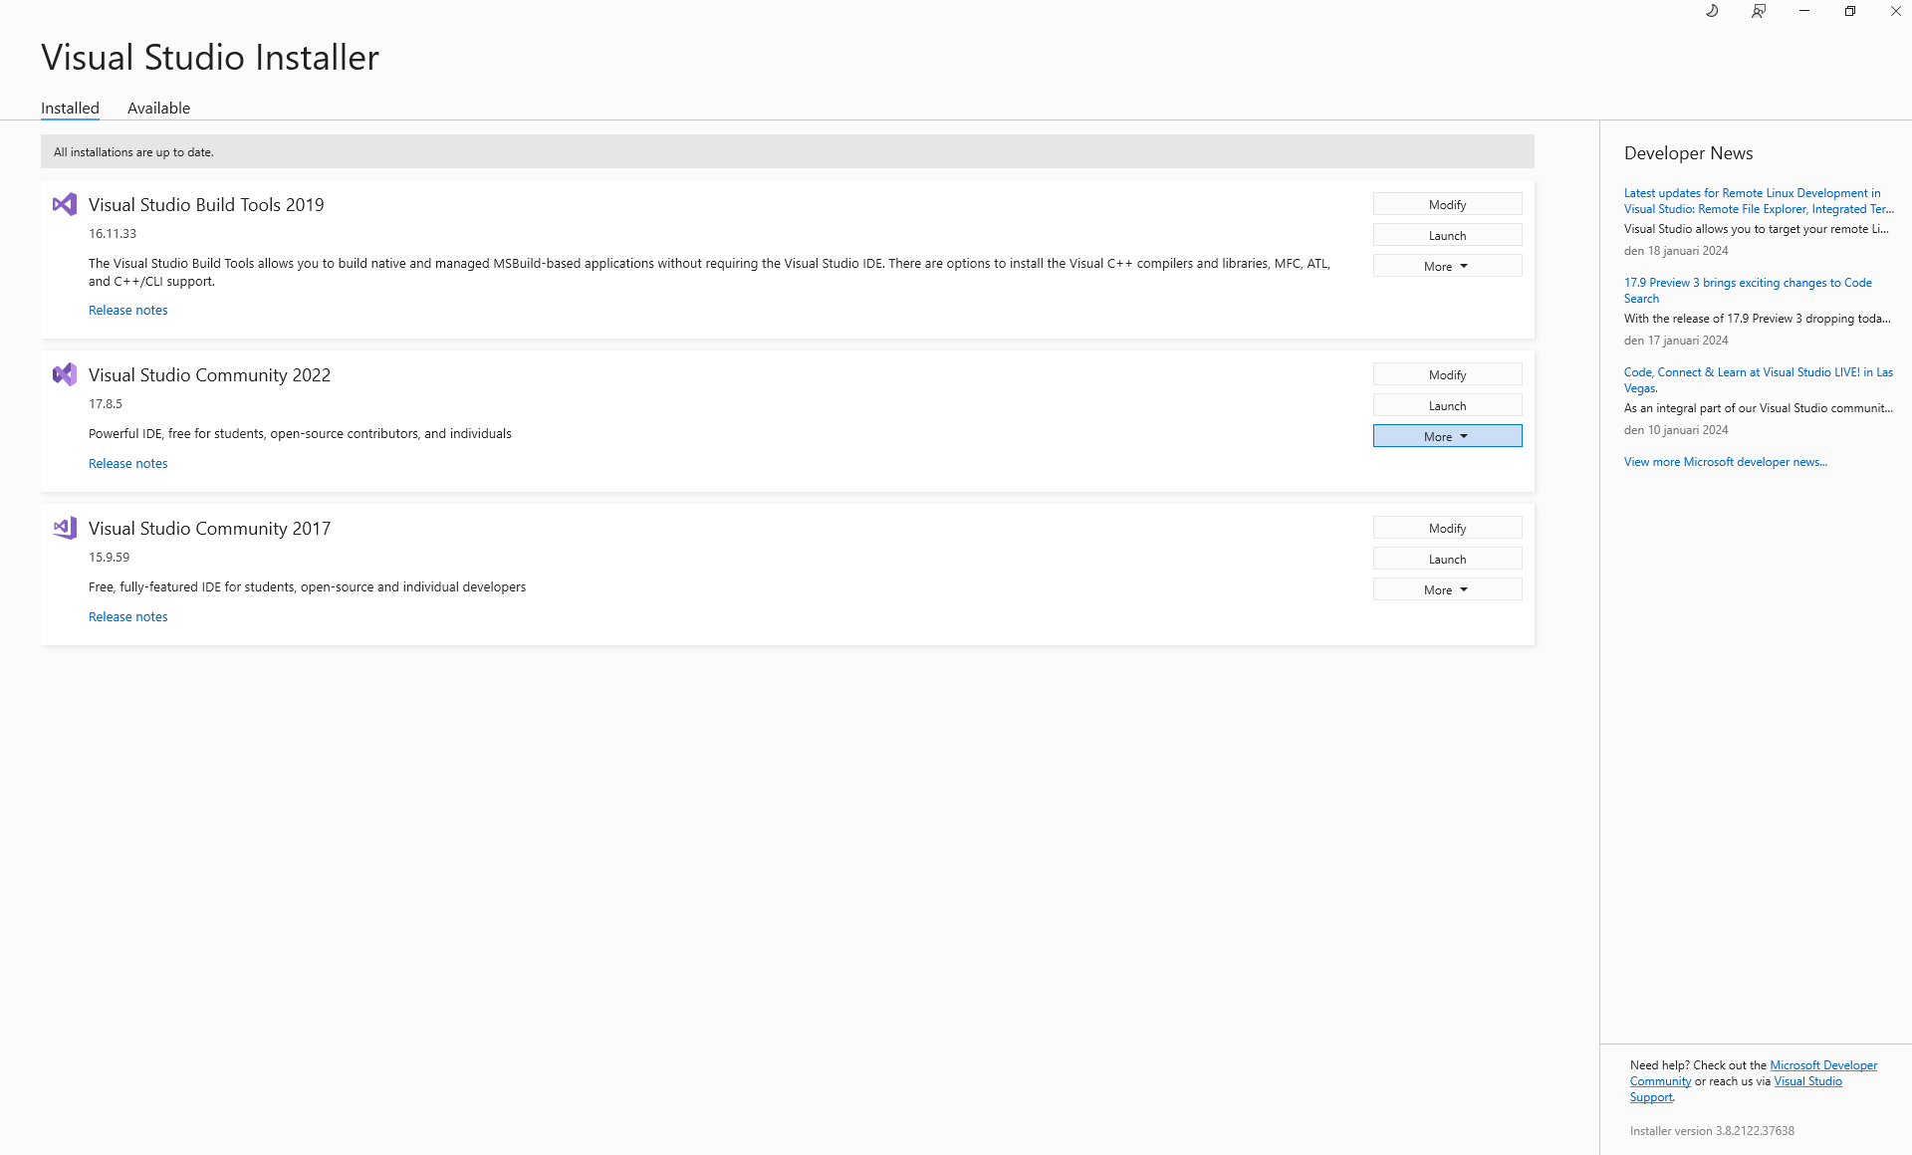
Task: Launch Visual Studio Community 2022
Action: pos(1447,405)
